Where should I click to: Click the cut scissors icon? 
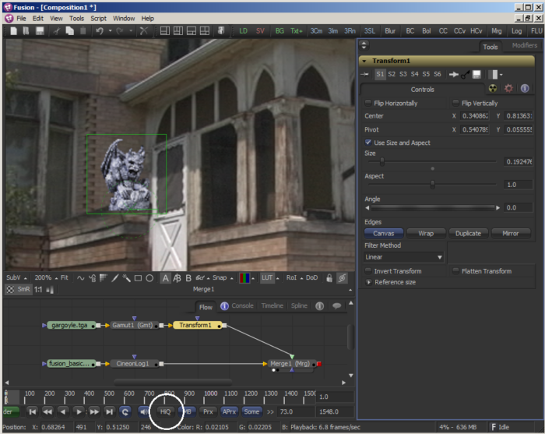point(56,31)
